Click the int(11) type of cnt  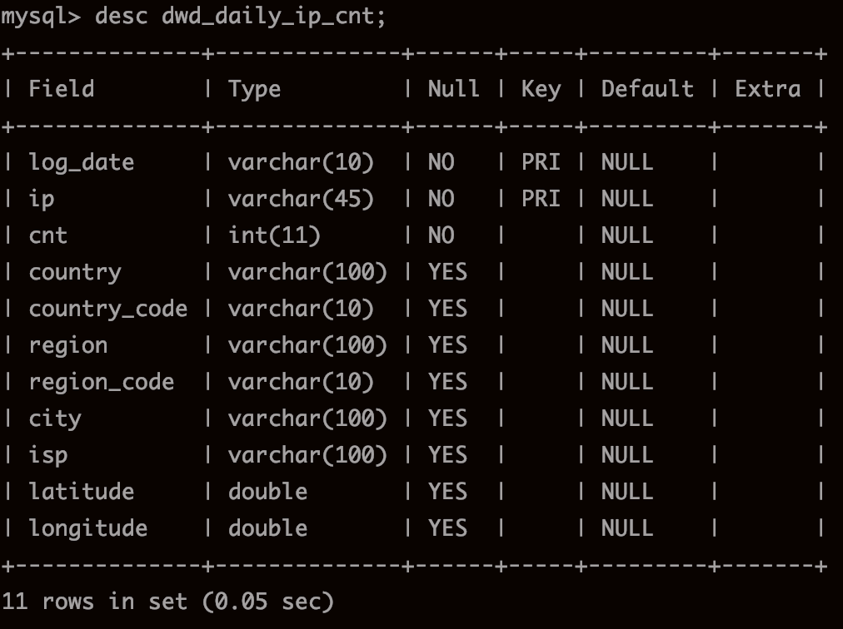pos(274,235)
